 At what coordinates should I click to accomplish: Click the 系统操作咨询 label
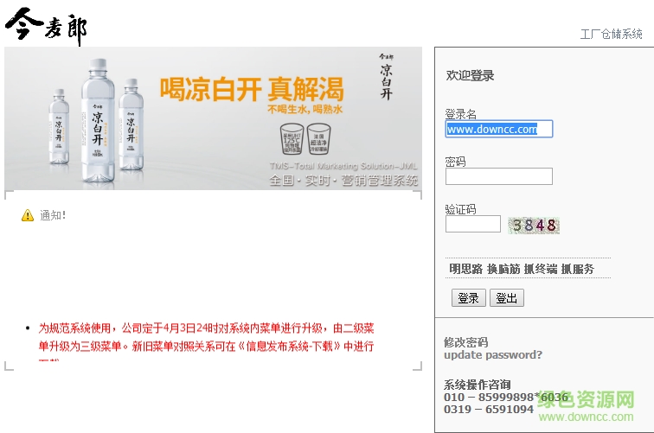[x=477, y=385]
